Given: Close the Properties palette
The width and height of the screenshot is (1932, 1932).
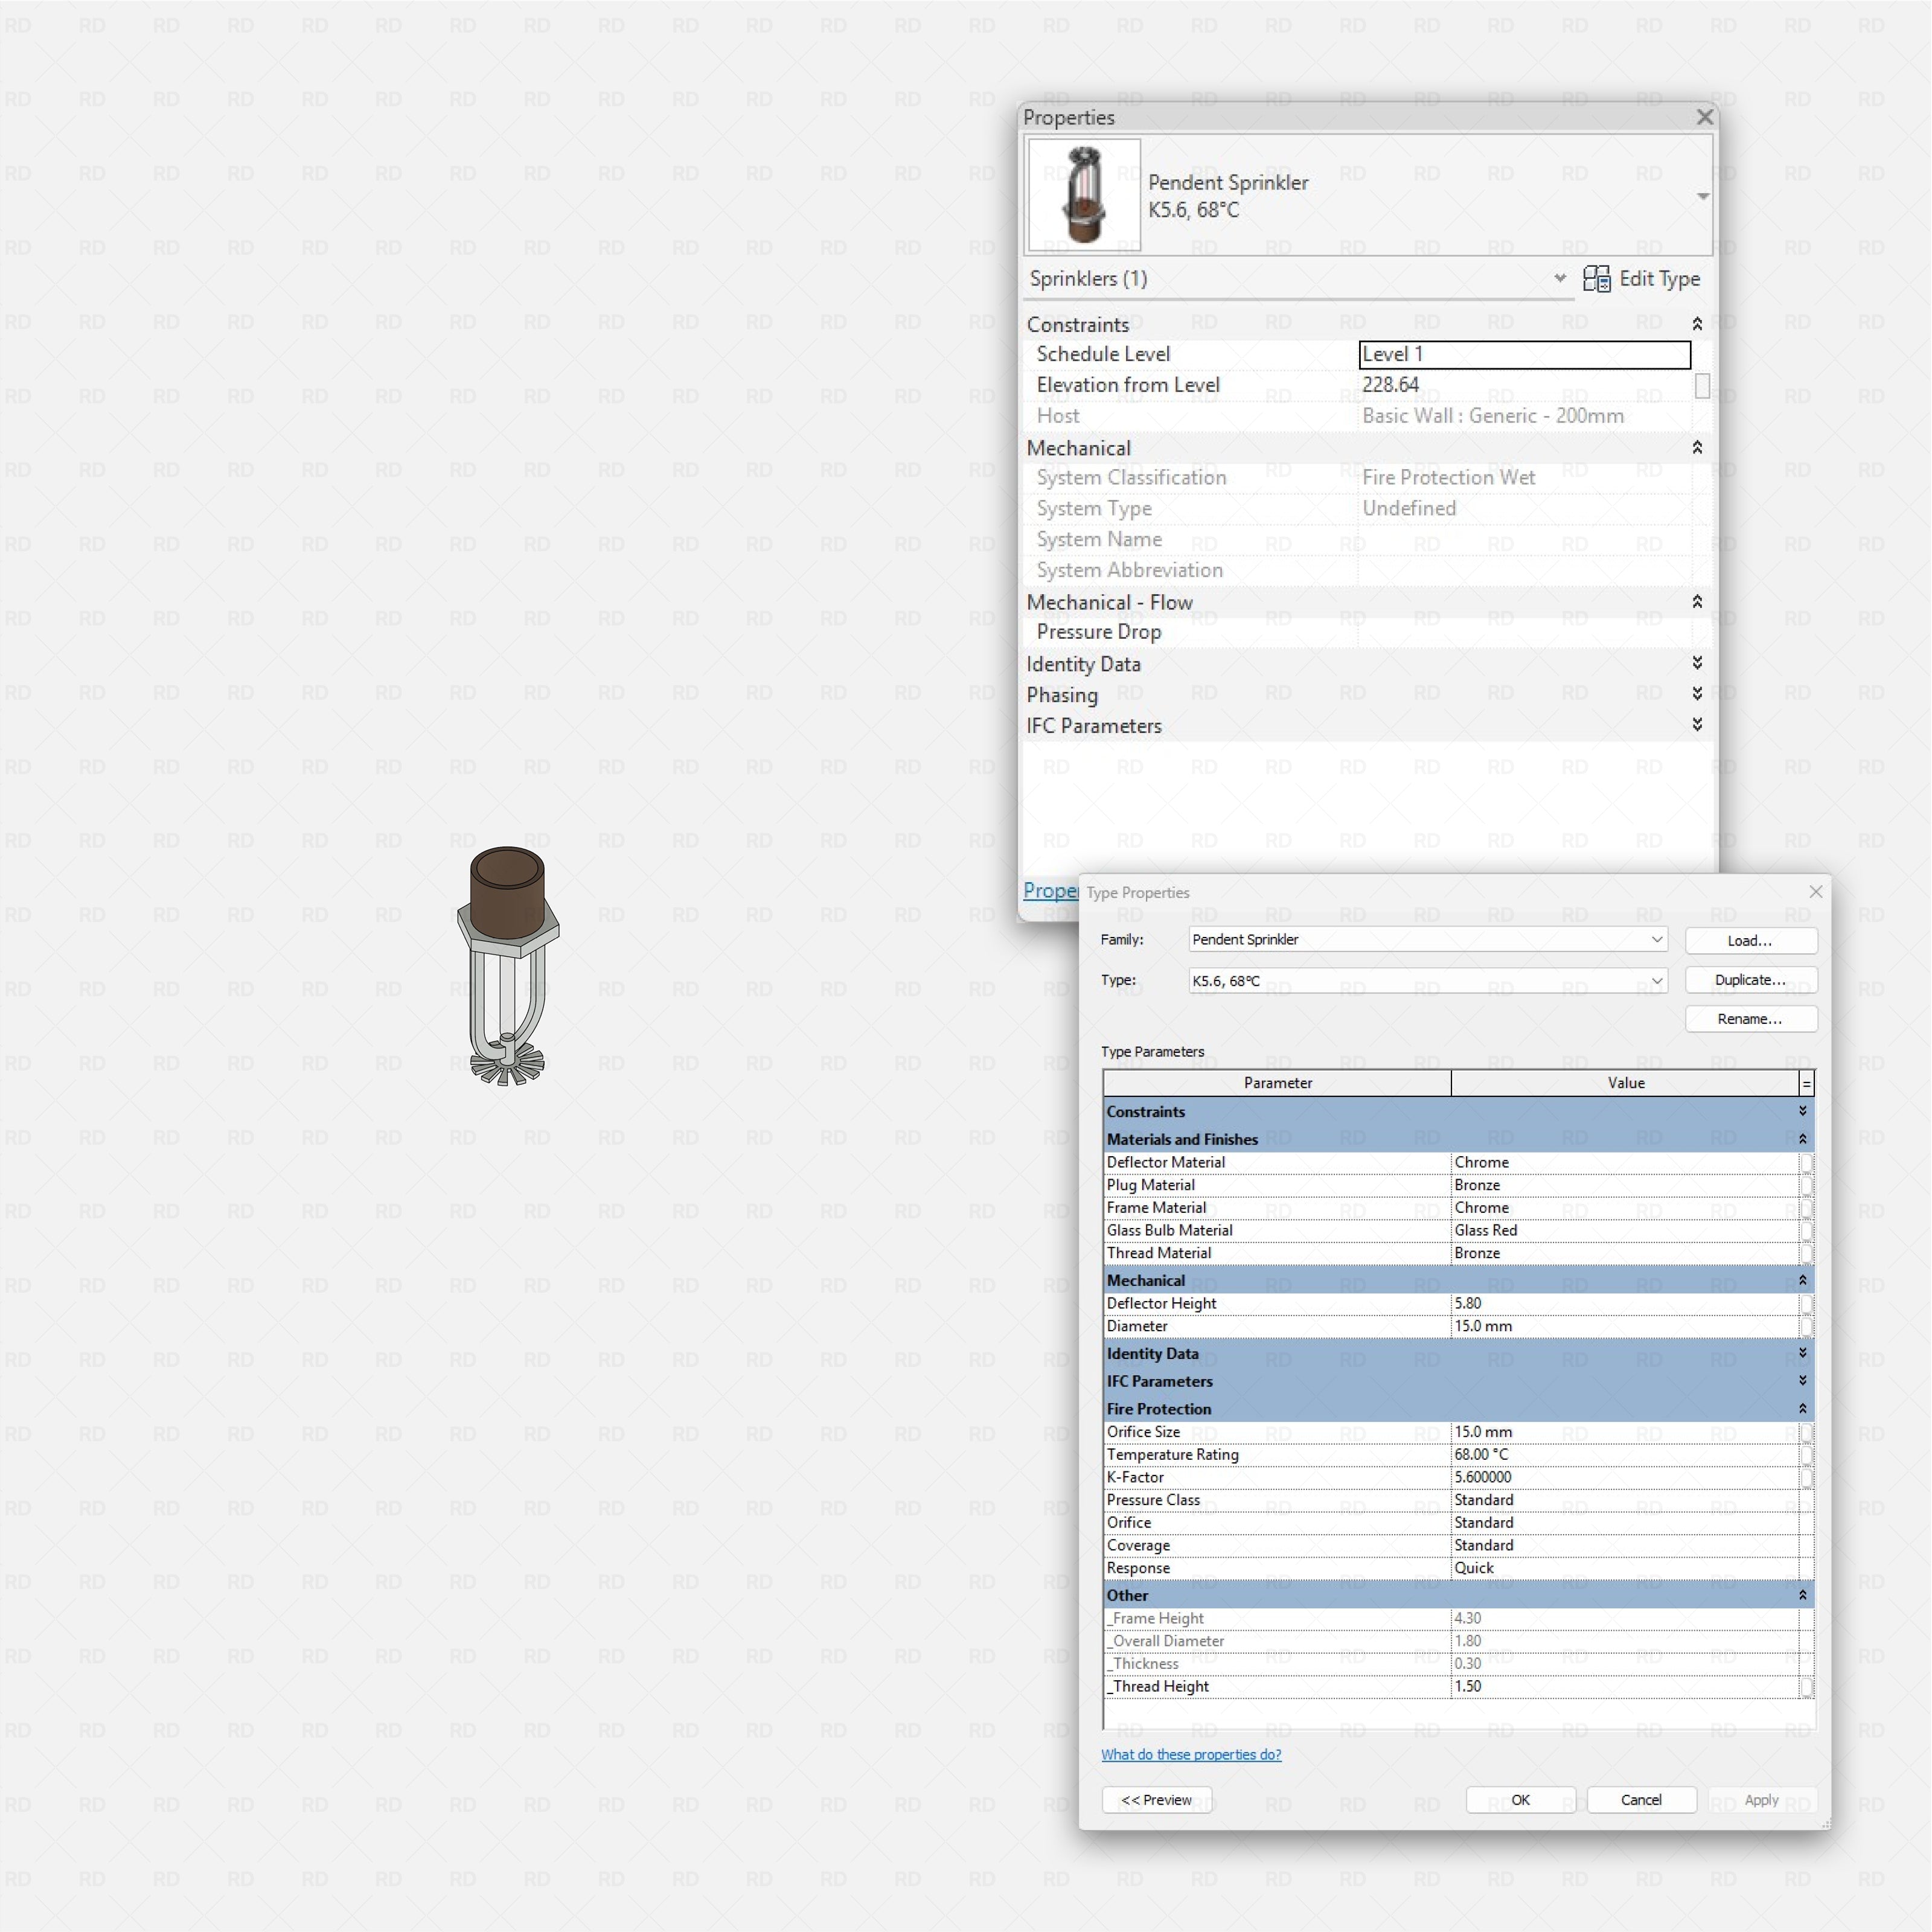Looking at the screenshot, I should 1705,117.
